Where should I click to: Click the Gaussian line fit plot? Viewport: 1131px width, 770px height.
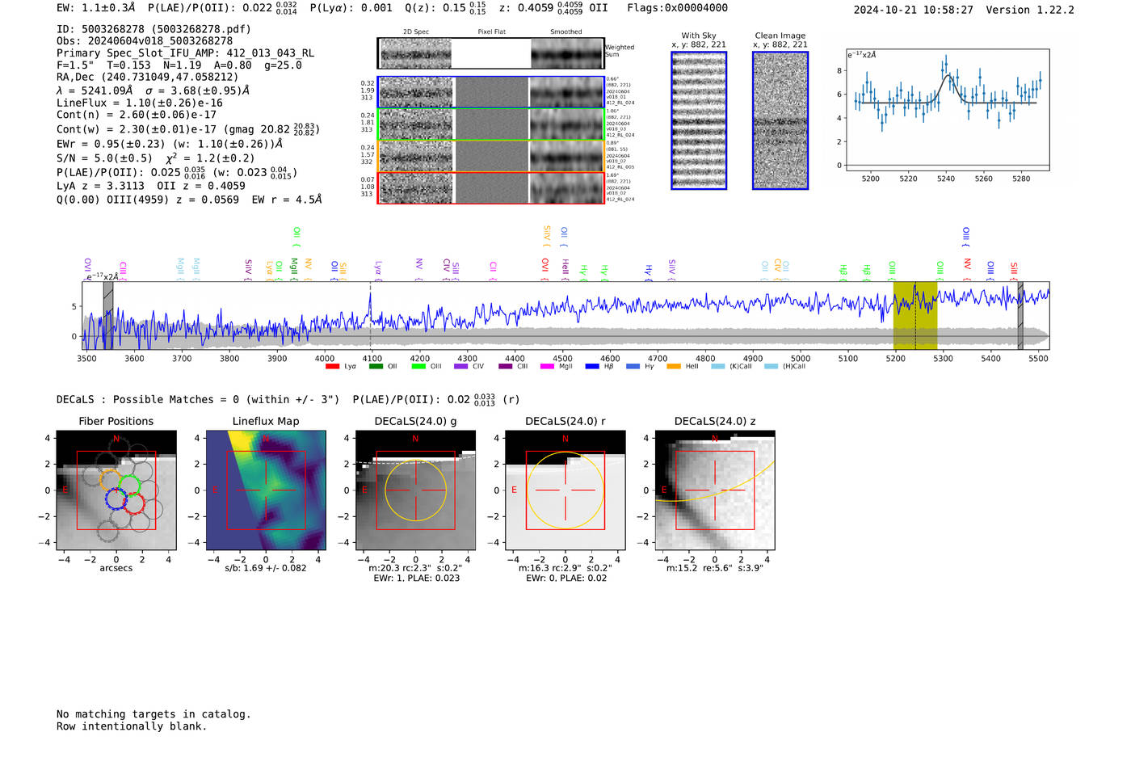948,110
